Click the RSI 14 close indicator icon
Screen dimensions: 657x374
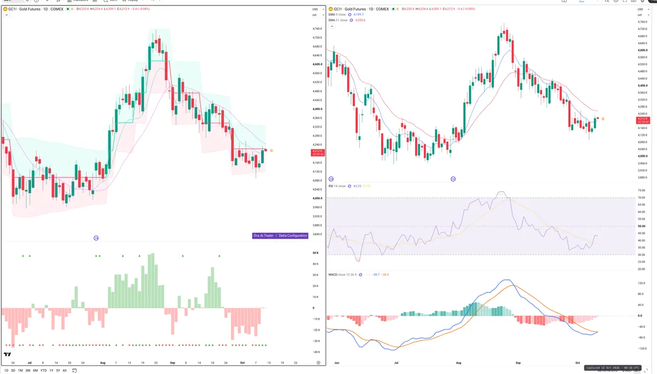[x=349, y=186]
